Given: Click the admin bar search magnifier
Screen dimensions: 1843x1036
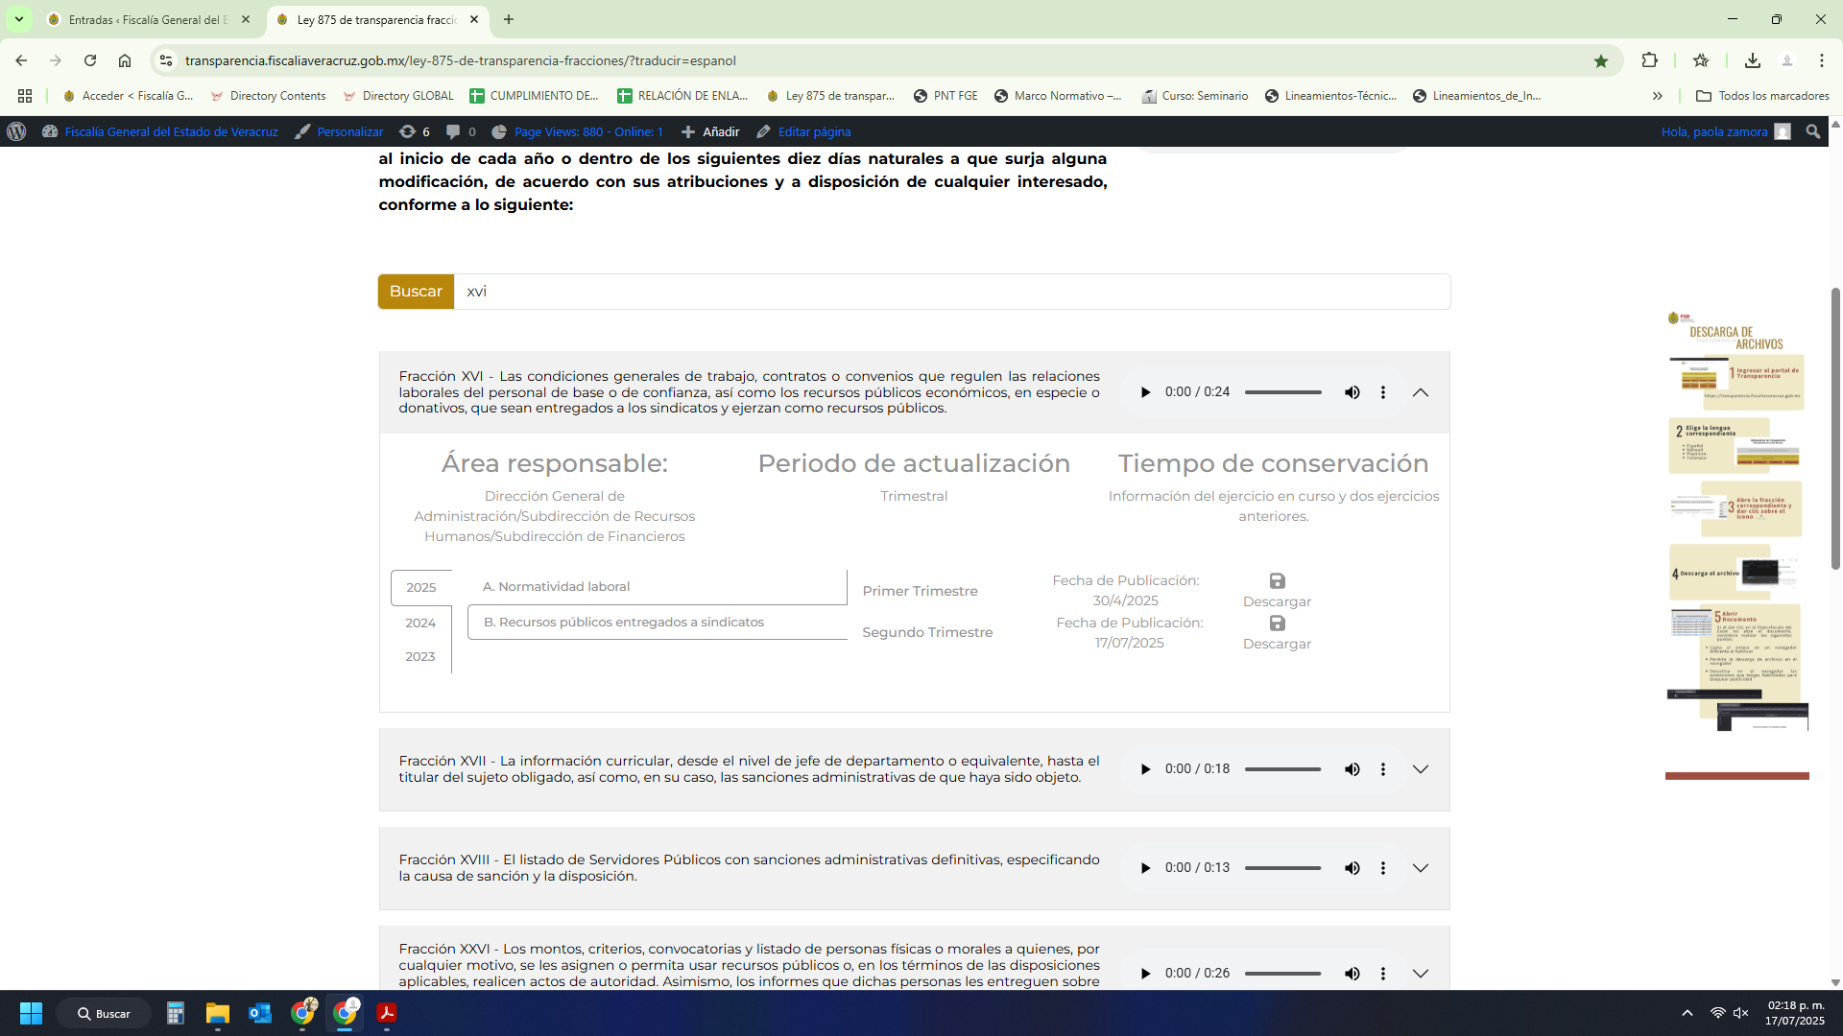Looking at the screenshot, I should (x=1812, y=131).
